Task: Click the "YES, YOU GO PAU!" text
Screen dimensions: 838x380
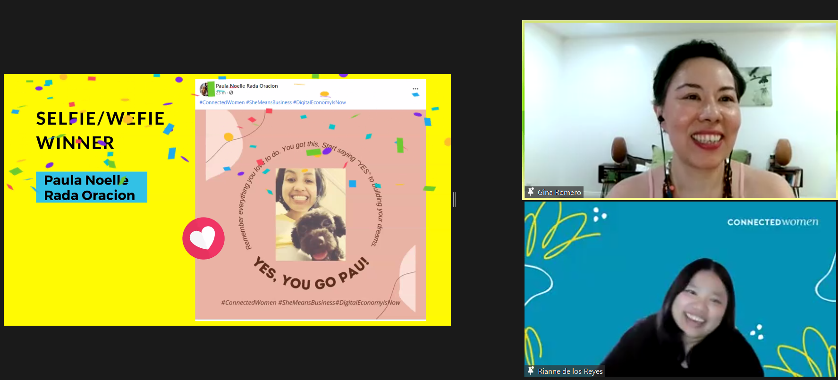Action: pyautogui.click(x=311, y=274)
